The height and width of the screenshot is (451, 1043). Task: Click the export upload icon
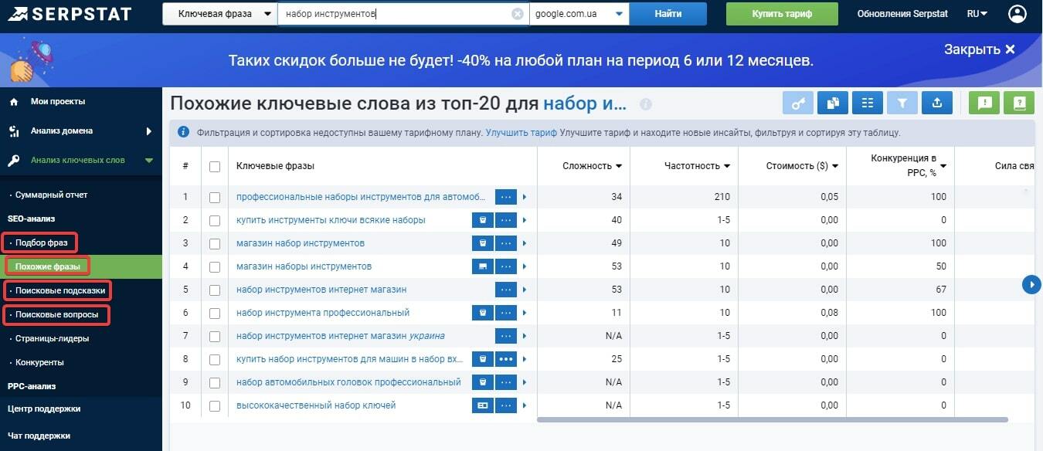click(937, 103)
